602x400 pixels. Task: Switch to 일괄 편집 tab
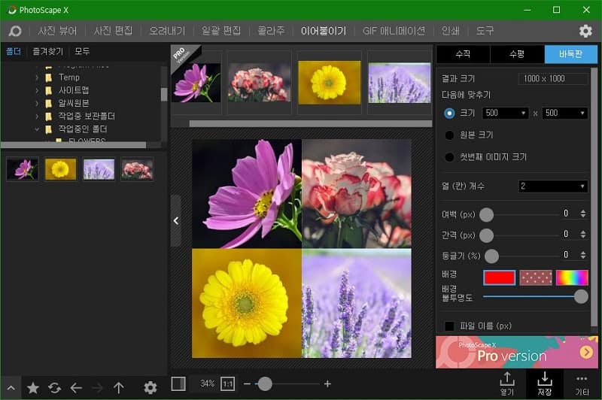pos(221,31)
